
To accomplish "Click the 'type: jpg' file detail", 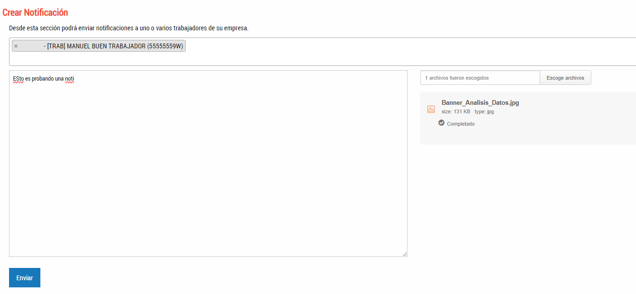I will 484,111.
